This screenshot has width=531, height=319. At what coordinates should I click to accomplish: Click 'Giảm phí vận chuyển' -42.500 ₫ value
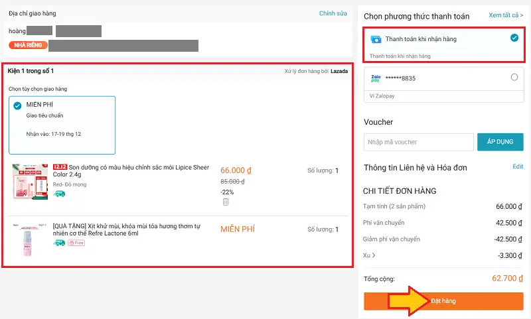(508, 239)
